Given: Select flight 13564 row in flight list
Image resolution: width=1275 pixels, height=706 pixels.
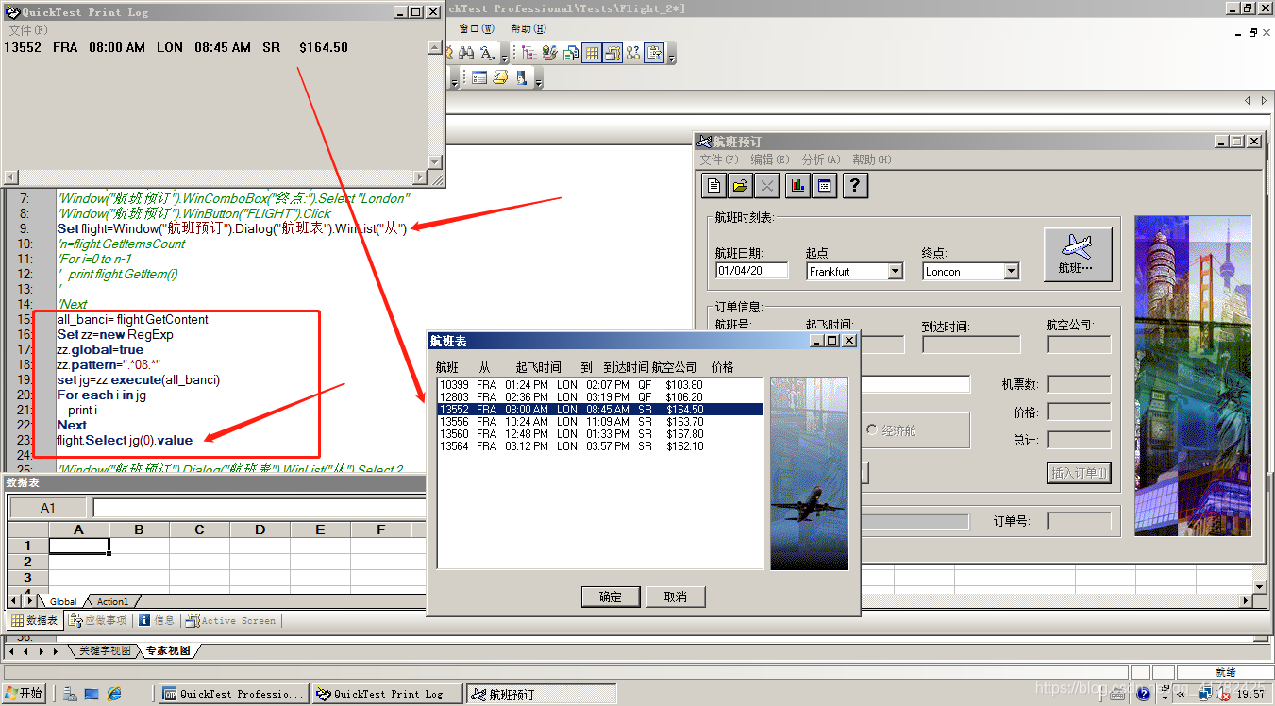Looking at the screenshot, I should tap(599, 446).
